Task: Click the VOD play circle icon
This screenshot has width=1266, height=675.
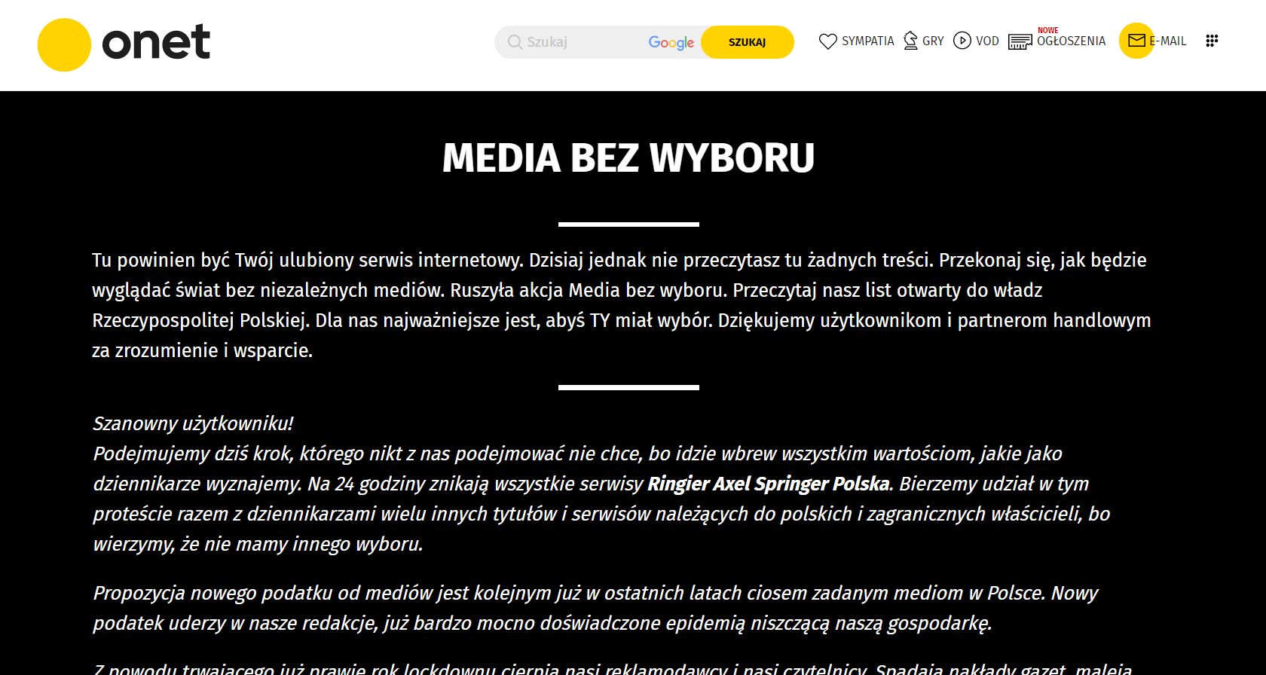Action: click(x=962, y=41)
